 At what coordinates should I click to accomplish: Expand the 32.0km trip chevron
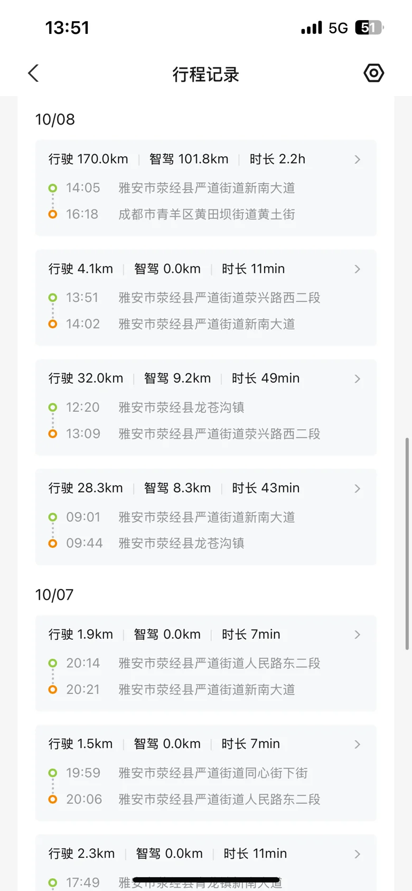click(x=358, y=379)
